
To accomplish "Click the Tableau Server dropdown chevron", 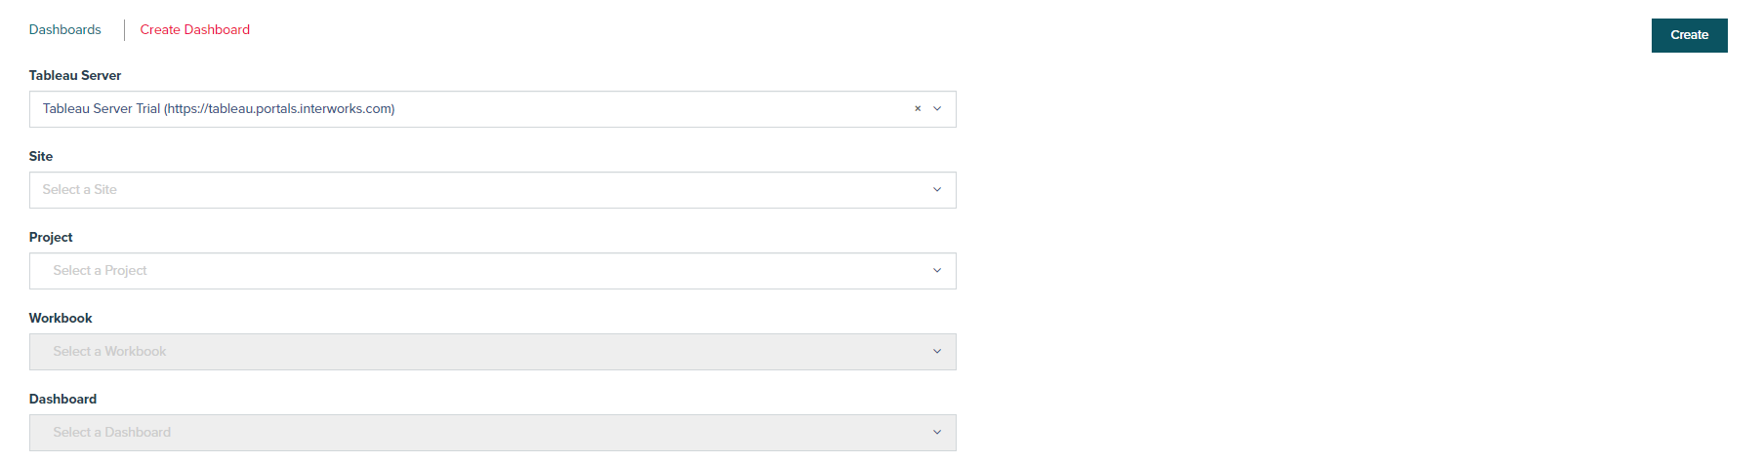I will [x=937, y=109].
